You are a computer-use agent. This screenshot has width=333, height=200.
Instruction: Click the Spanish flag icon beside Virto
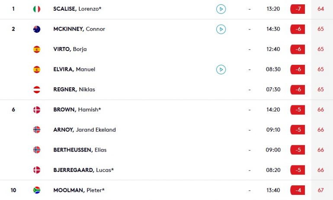(37, 49)
